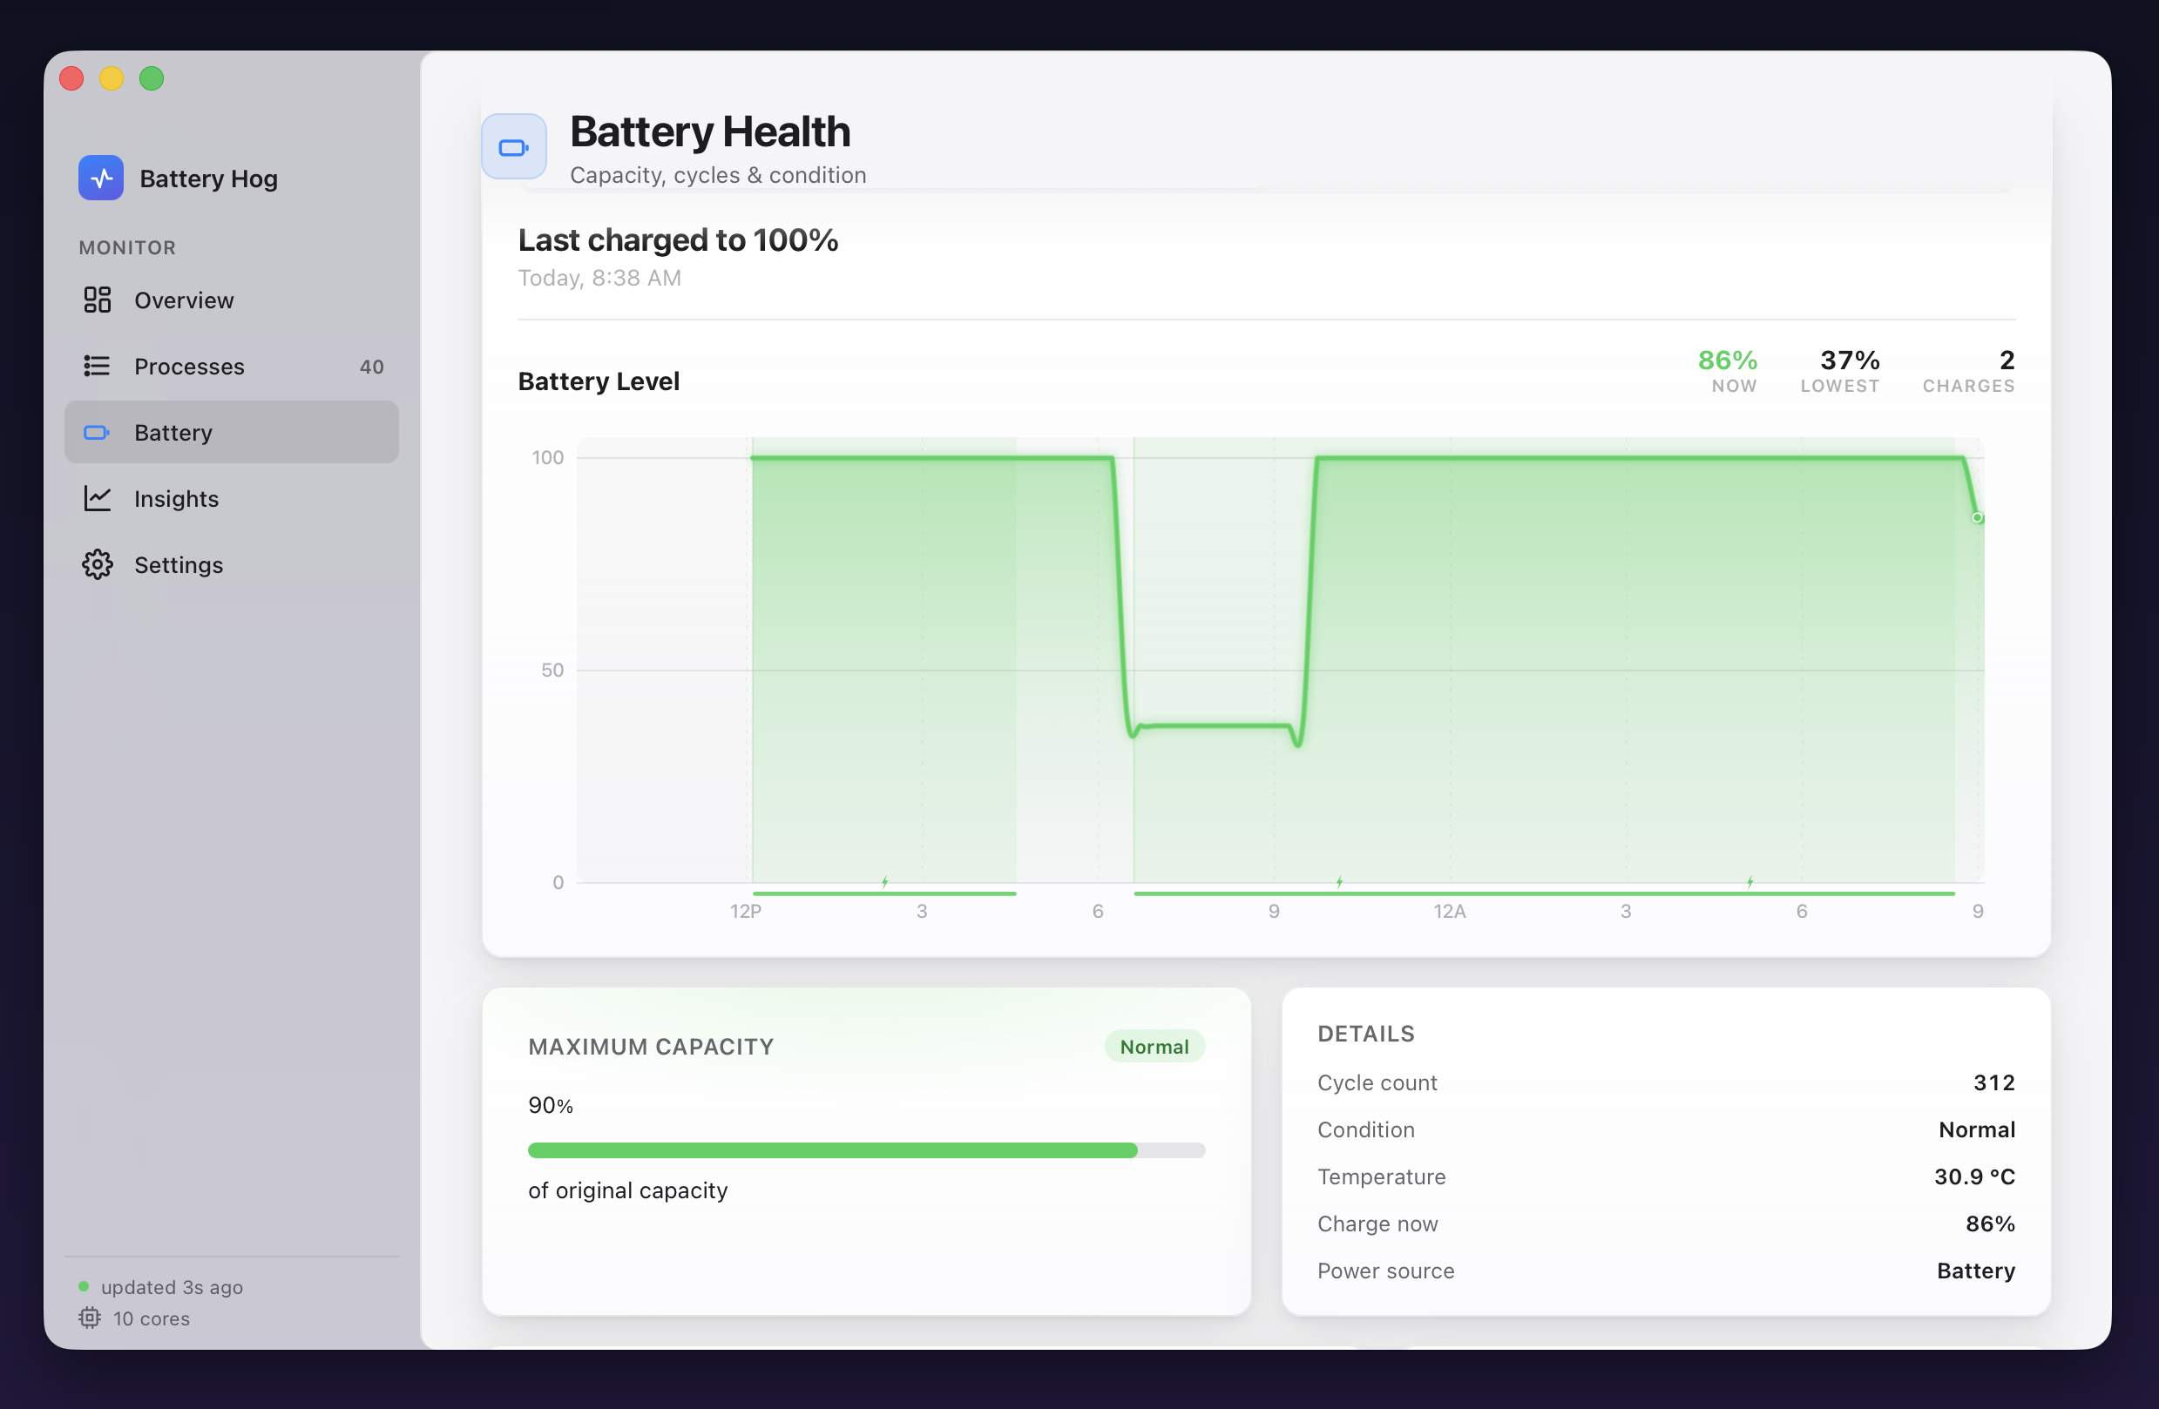The height and width of the screenshot is (1409, 2159).
Task: Click the green zoom window button
Action: 152,79
